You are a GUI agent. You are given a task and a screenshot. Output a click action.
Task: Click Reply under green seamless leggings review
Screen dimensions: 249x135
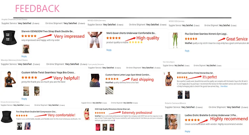187,51
